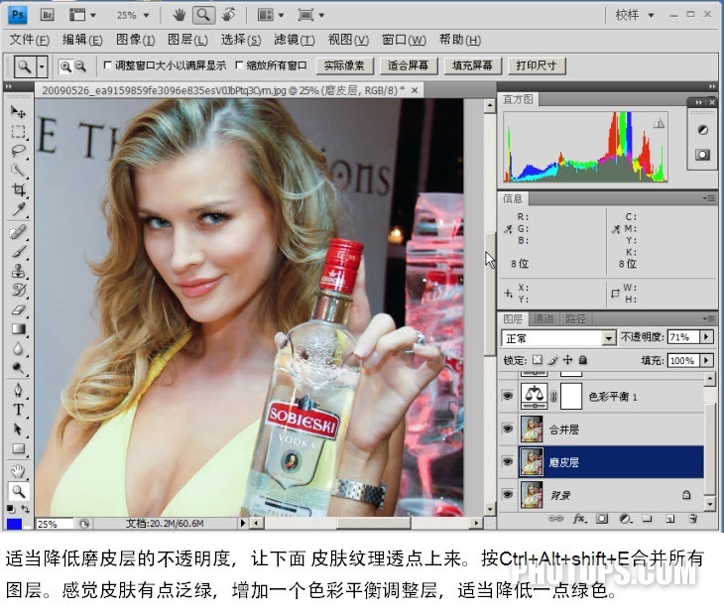Click the zoom out option icon

[x=80, y=66]
